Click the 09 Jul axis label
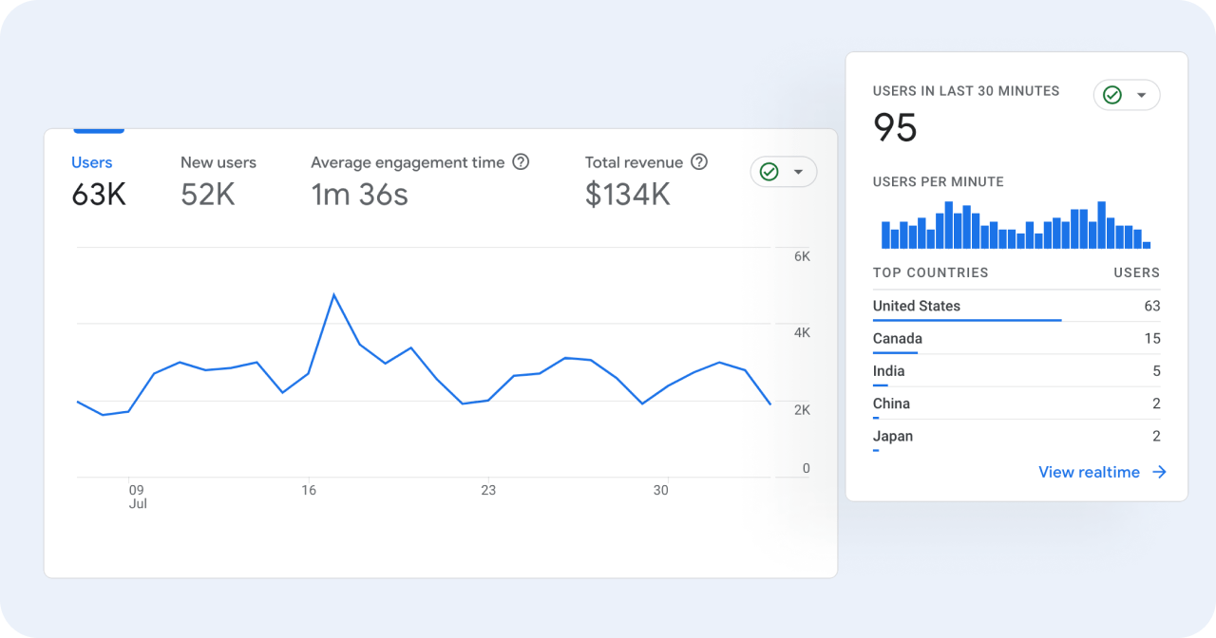1216x638 pixels. 137,497
